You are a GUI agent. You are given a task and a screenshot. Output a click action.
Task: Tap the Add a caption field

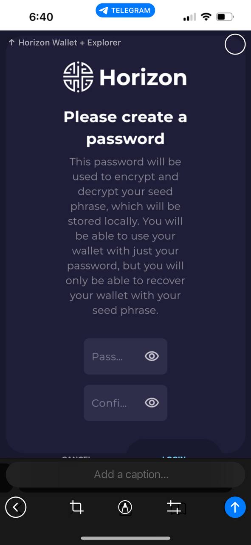[125, 474]
